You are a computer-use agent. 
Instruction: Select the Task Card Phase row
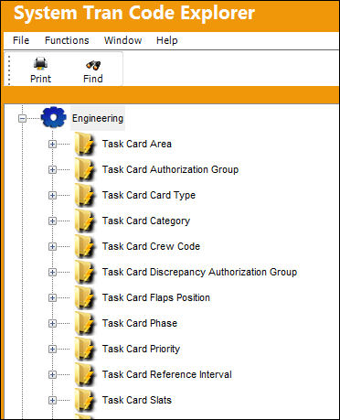pyautogui.click(x=140, y=323)
